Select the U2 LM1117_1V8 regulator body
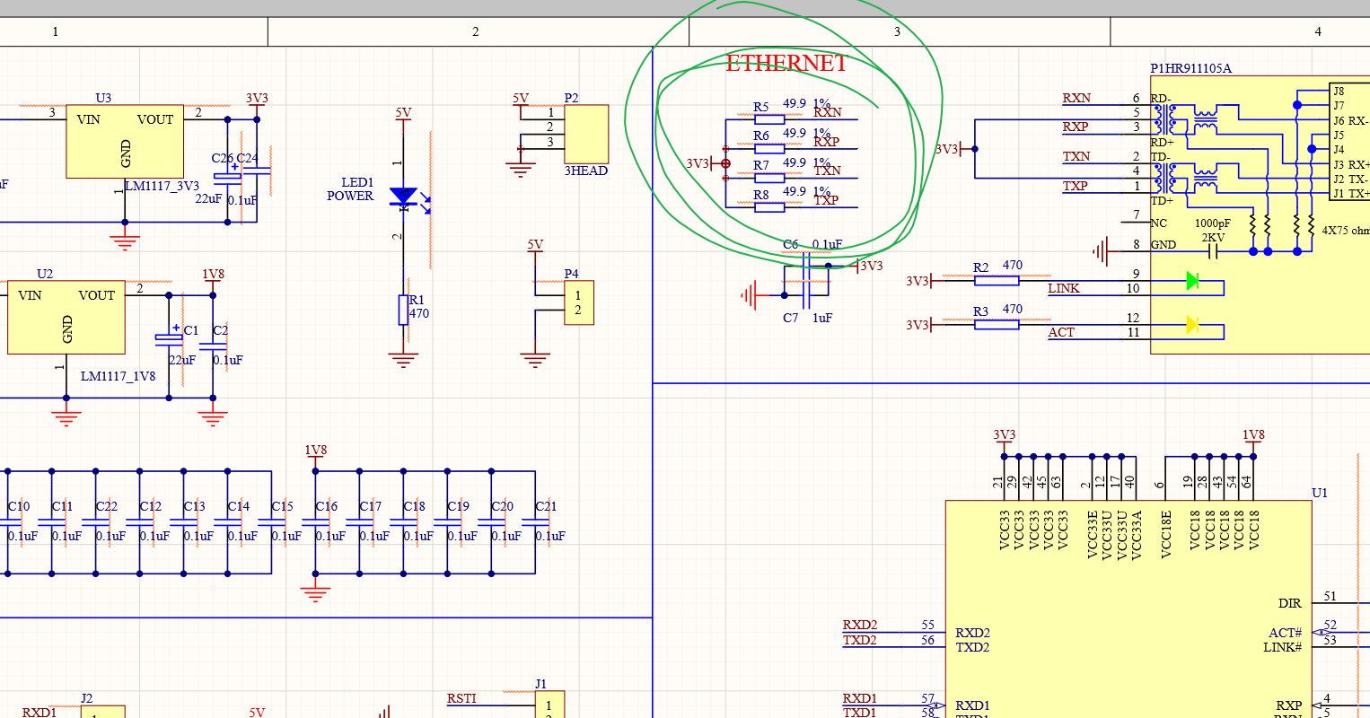1370x718 pixels. point(66,318)
